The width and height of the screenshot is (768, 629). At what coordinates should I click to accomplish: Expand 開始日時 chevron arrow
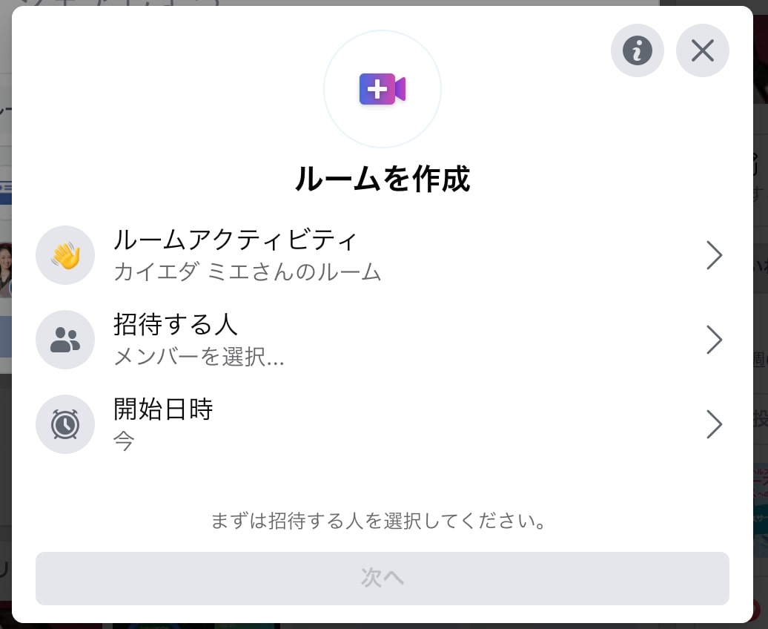pyautogui.click(x=715, y=424)
